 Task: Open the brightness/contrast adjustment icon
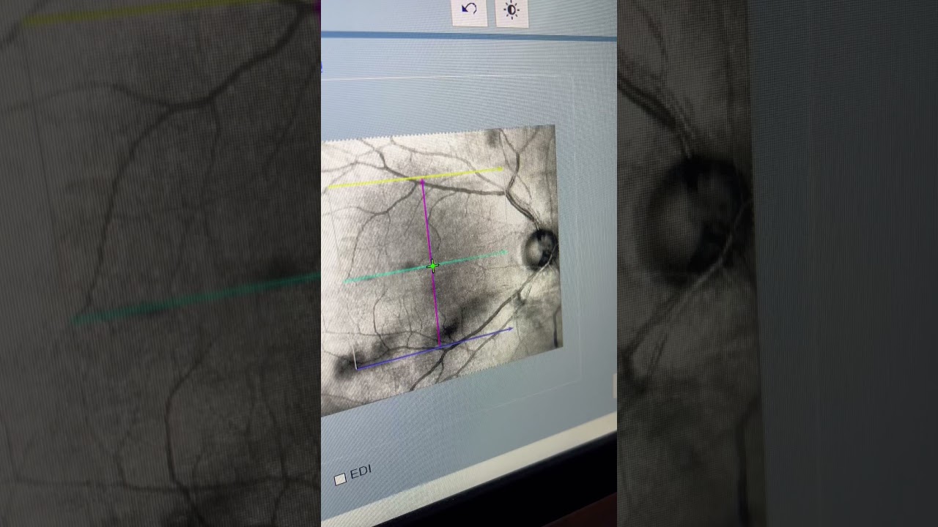512,10
